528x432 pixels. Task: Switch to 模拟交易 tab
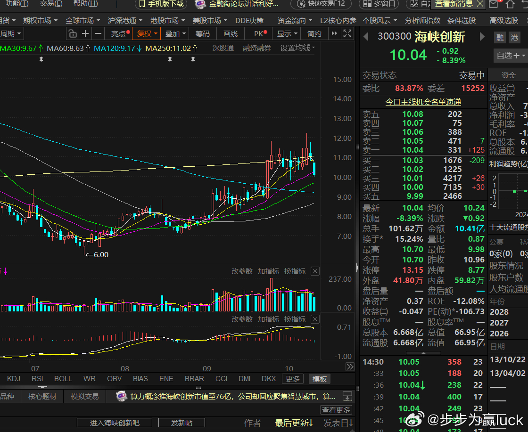click(x=84, y=397)
